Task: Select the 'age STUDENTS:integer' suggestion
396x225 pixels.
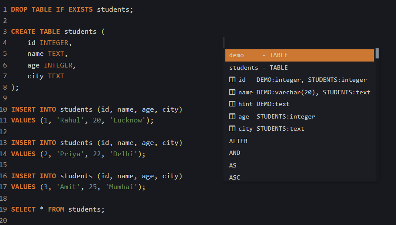Action: 300,116
